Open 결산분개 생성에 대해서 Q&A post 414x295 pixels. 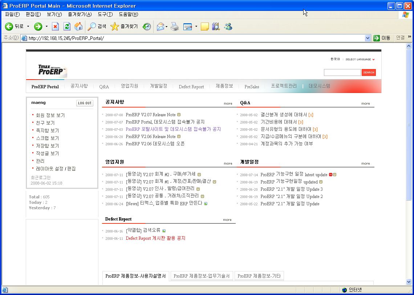point(284,114)
